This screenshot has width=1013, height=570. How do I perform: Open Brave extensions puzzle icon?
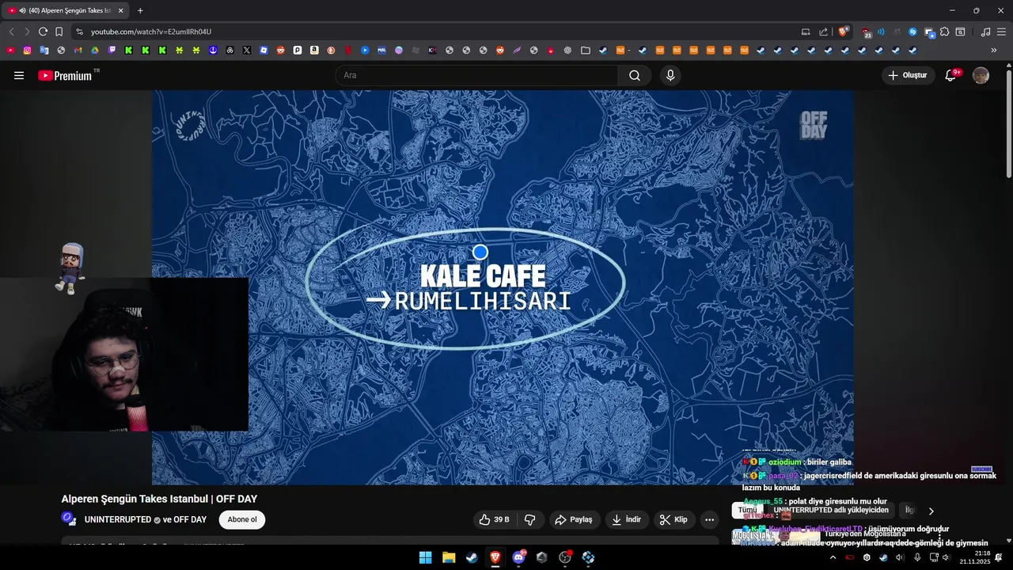(x=944, y=32)
